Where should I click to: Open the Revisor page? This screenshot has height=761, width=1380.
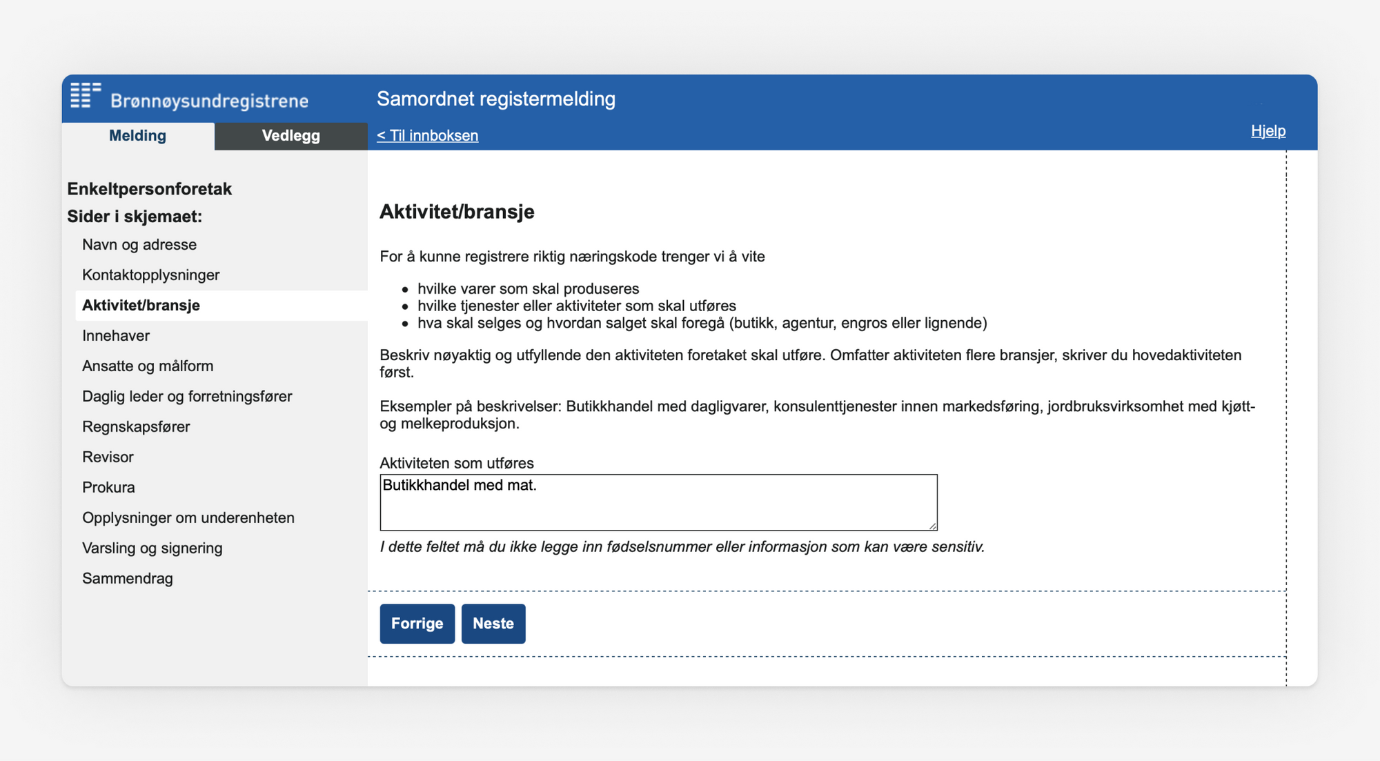click(108, 457)
